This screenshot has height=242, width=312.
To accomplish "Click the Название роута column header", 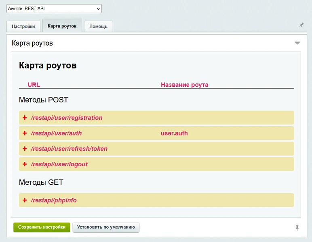I will [184, 85].
